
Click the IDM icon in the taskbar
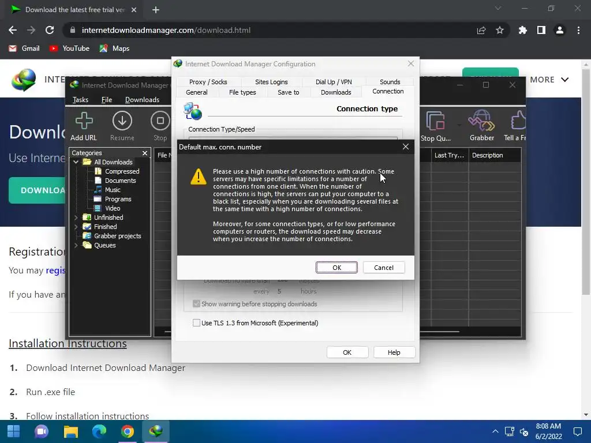(156, 431)
